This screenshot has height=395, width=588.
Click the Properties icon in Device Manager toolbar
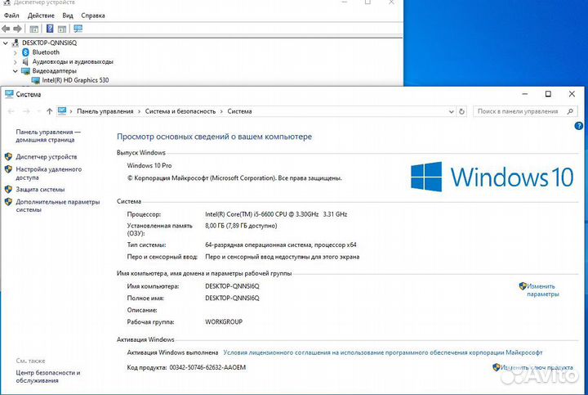coord(33,29)
